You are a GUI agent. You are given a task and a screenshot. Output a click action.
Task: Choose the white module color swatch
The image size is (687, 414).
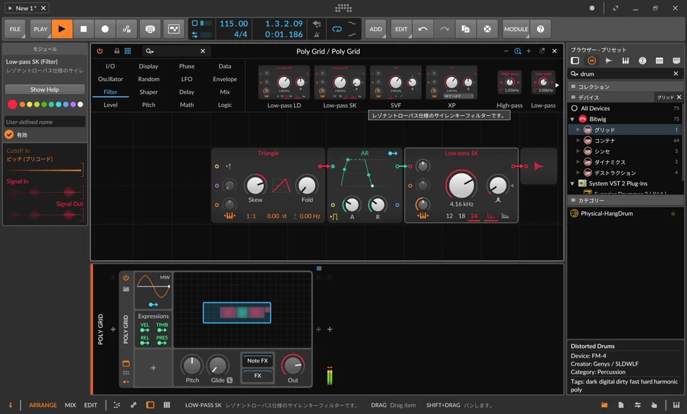click(80, 105)
